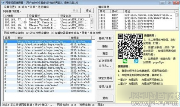Click the Alipay icon under QR code
Image resolution: width=180 pixels, height=107 pixels.
(136, 61)
